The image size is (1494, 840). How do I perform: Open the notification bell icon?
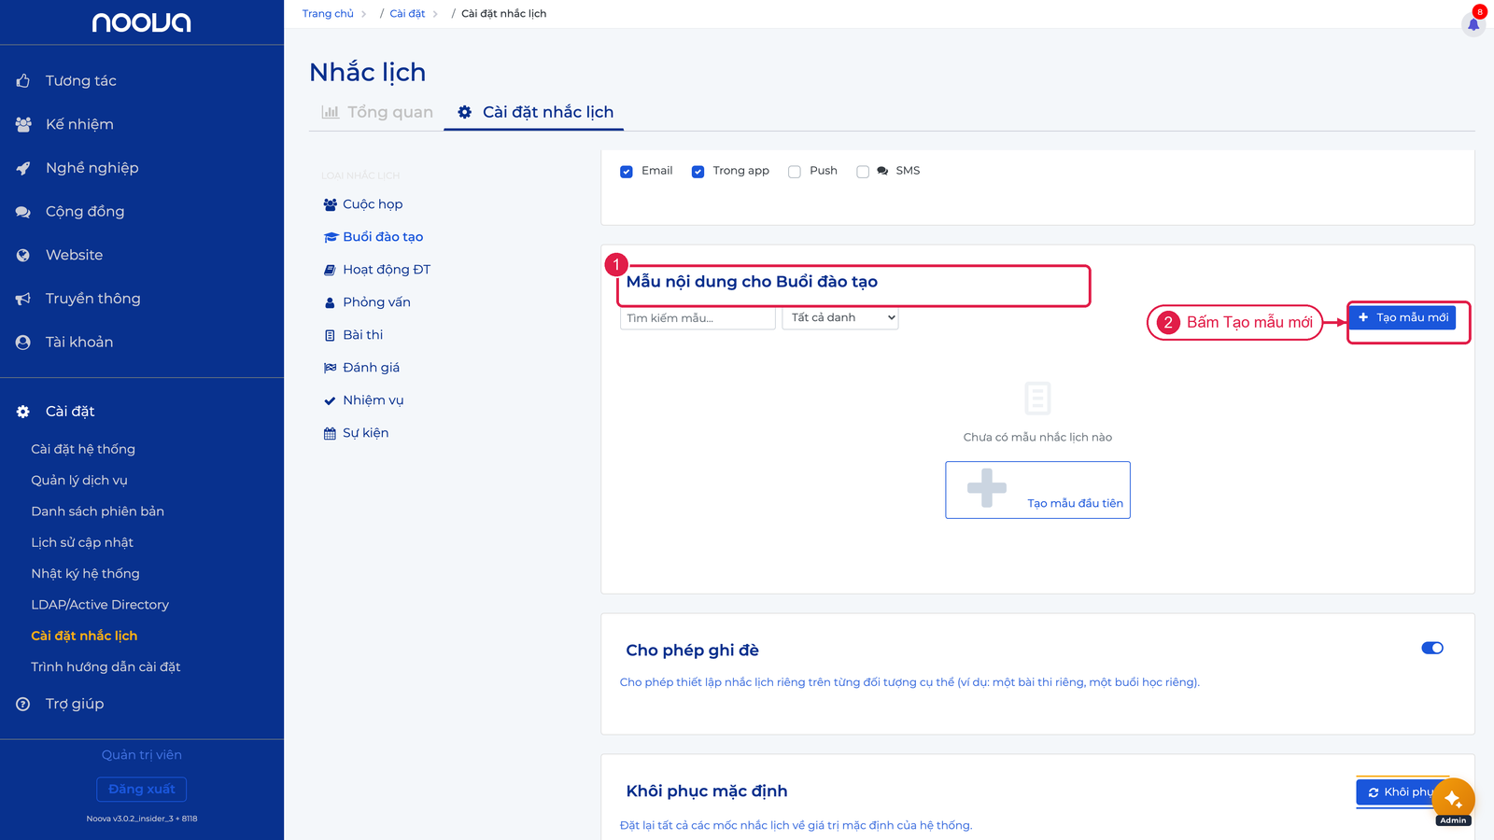click(x=1473, y=24)
